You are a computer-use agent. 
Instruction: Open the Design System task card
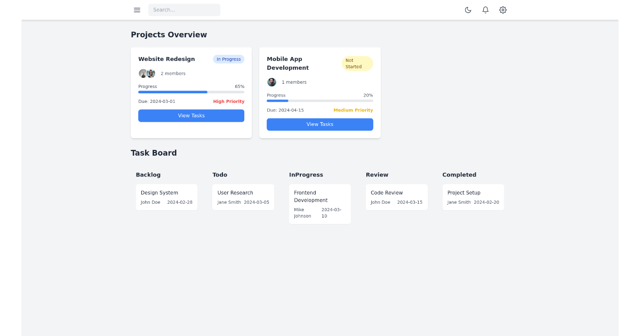click(x=166, y=197)
